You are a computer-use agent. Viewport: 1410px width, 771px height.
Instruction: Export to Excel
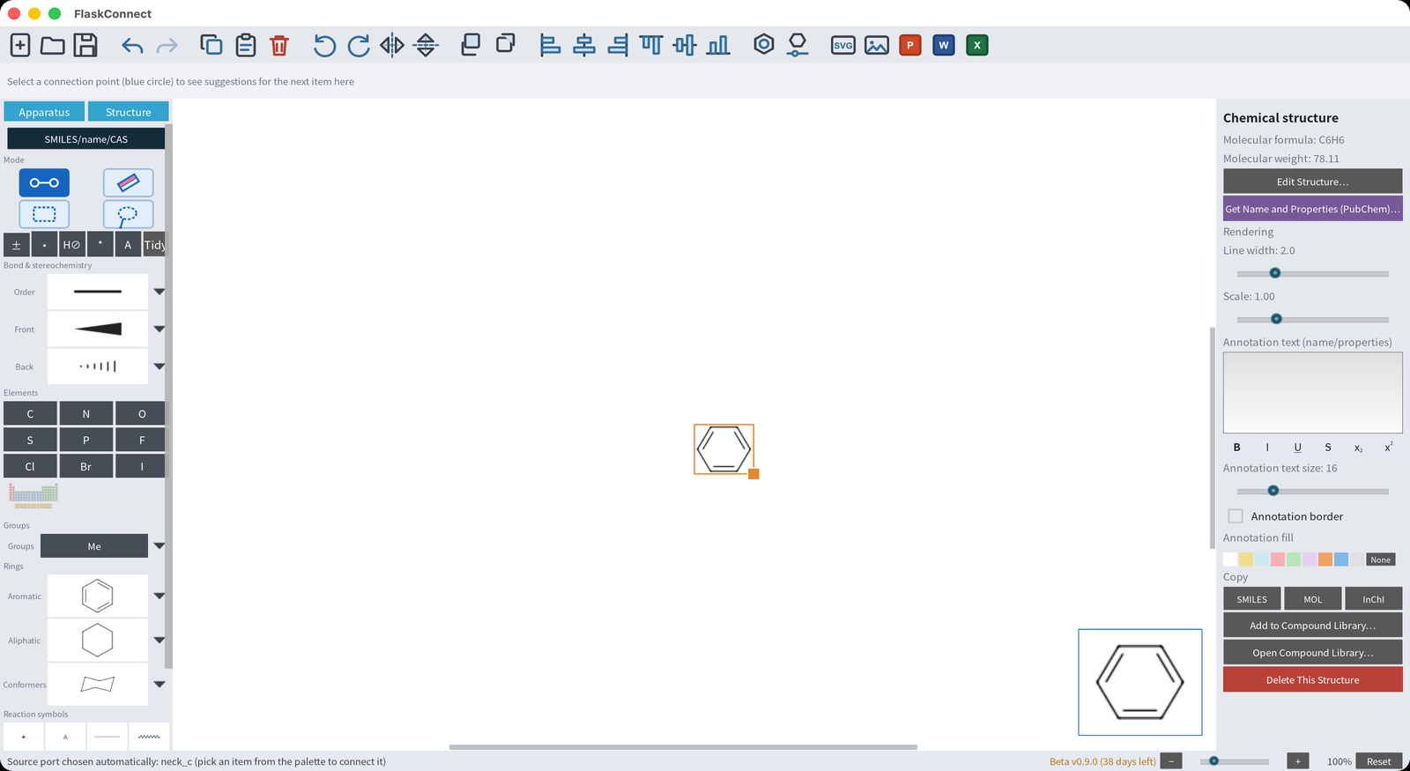click(977, 45)
